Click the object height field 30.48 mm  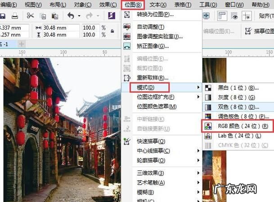(61, 35)
